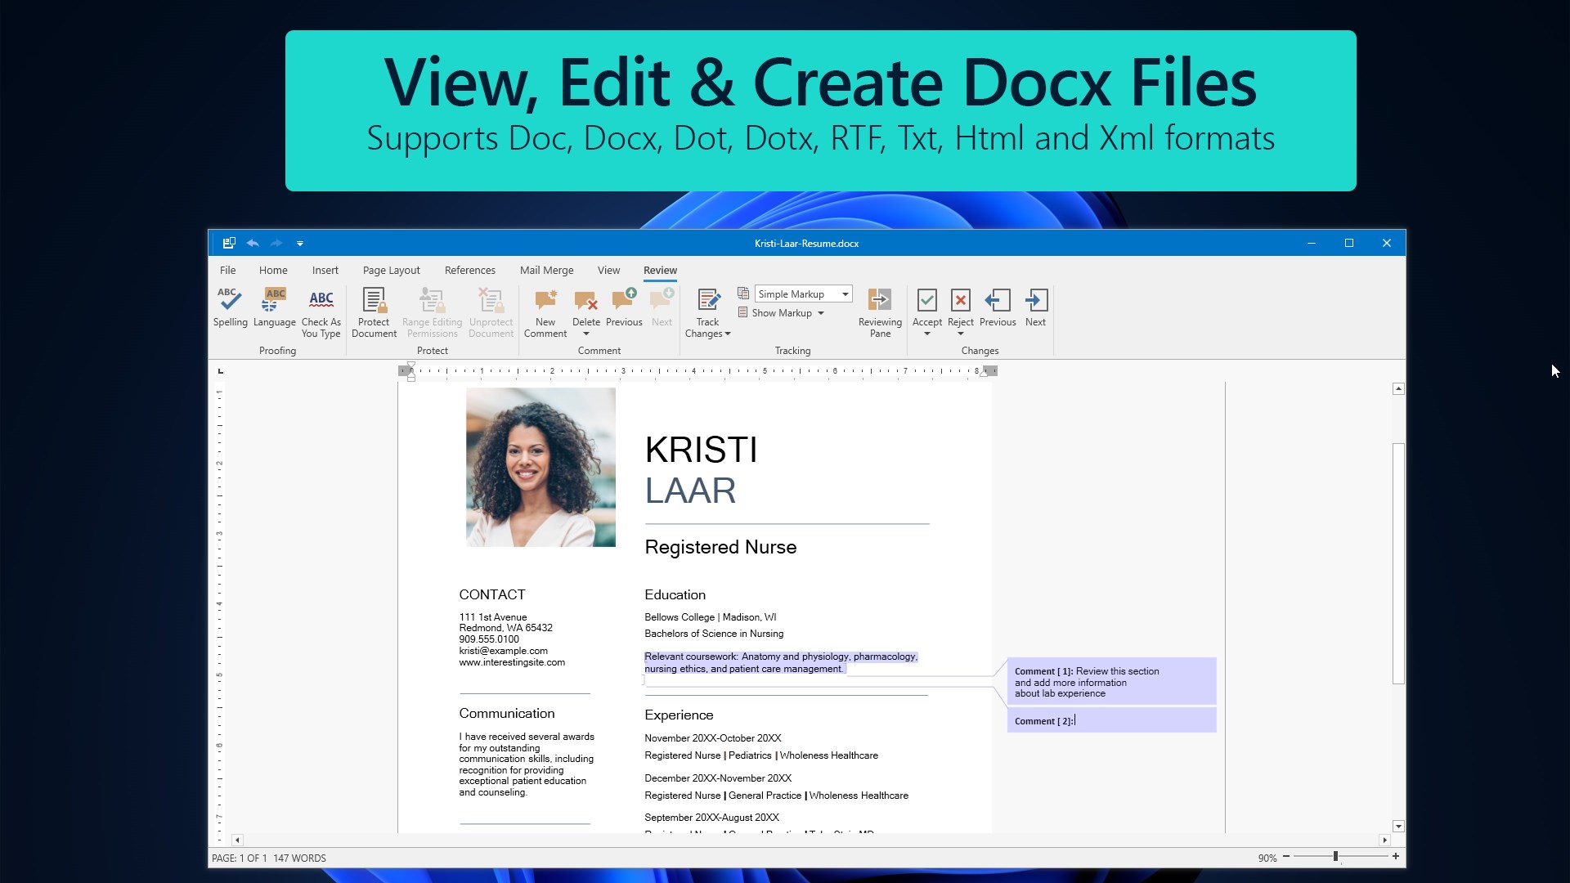Open the Simple Markup combo box
This screenshot has height=883, width=1570.
[x=803, y=294]
